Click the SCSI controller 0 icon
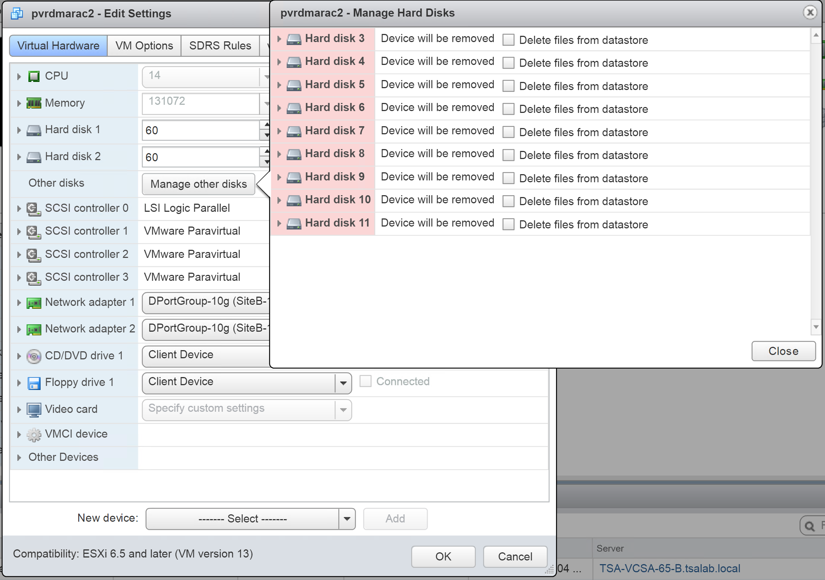Screen dimensions: 825x580 pyautogui.click(x=34, y=209)
